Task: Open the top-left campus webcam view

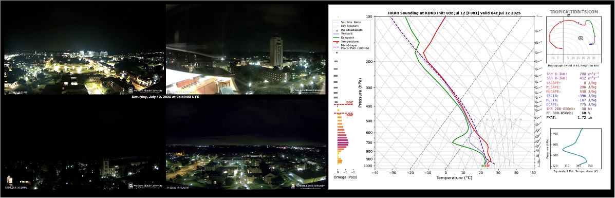Action: pos(84,49)
